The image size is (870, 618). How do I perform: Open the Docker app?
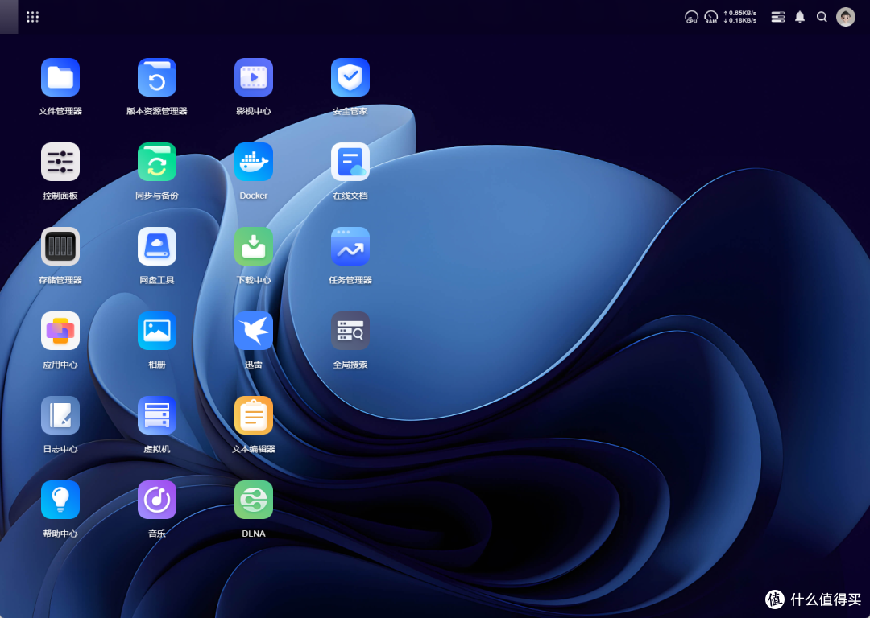pyautogui.click(x=254, y=162)
